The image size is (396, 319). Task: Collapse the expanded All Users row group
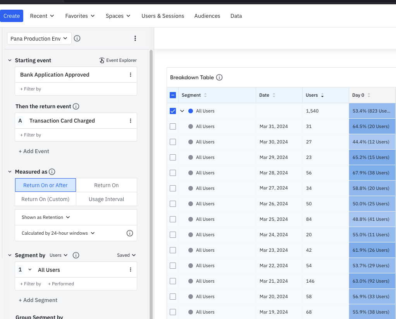182,111
